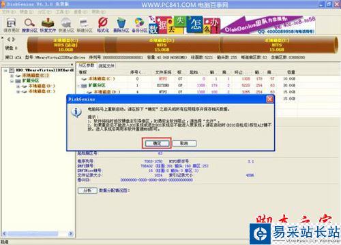The height and width of the screenshot is (245, 341).
Task: Launch the 恢复文件 recover files tool
Action: (48, 24)
